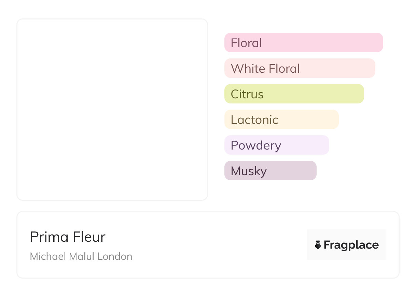Click the 'Powdery' text label

[256, 145]
